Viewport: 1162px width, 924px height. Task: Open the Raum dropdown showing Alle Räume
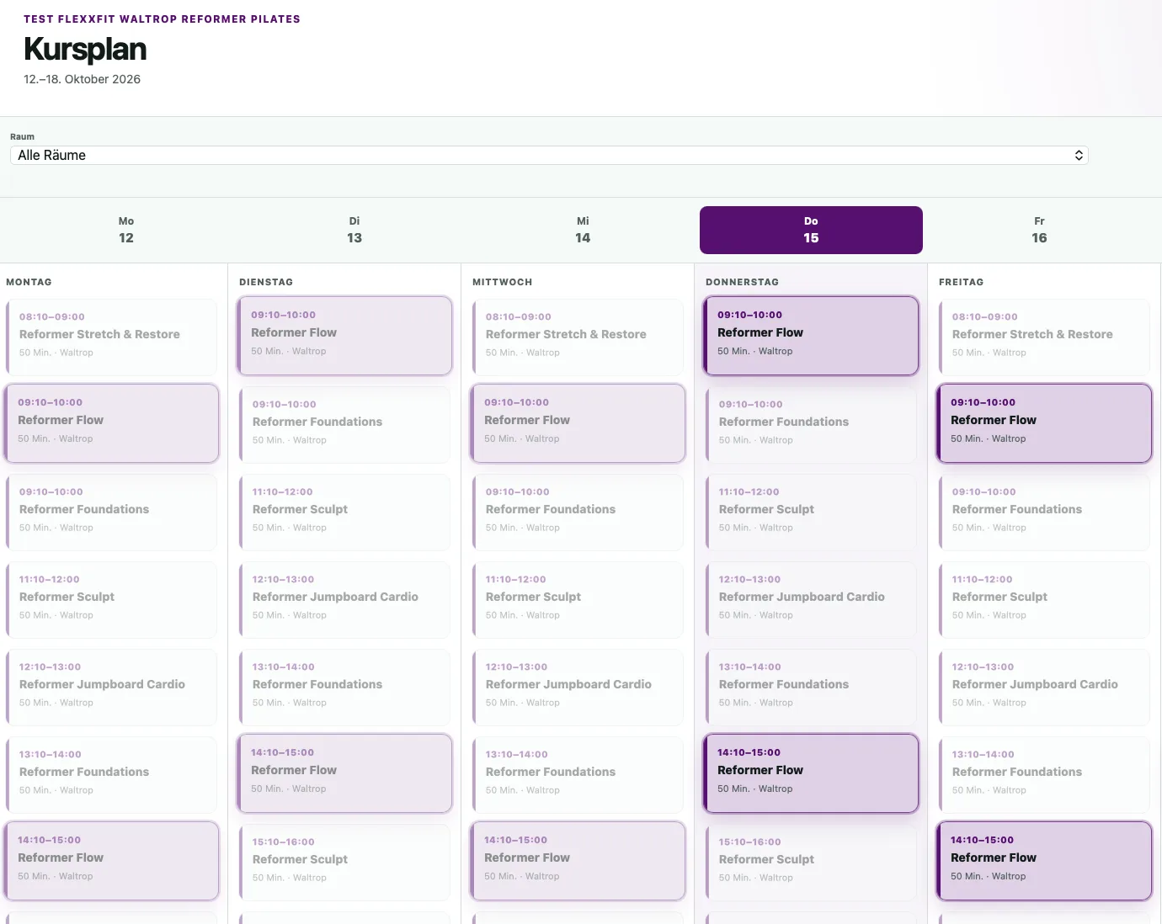549,155
